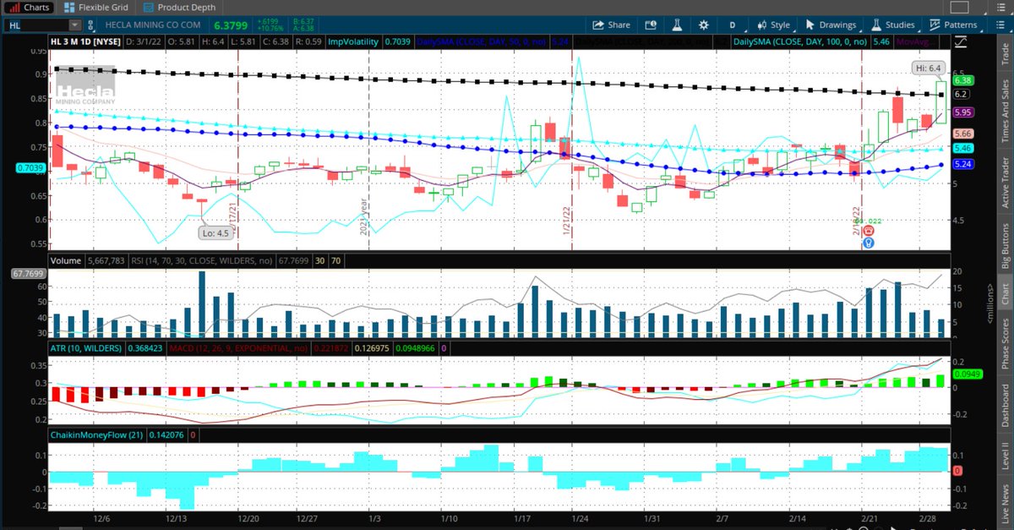Click the green 0.0949 MACD axis label
Image resolution: width=1014 pixels, height=530 pixels.
968,373
